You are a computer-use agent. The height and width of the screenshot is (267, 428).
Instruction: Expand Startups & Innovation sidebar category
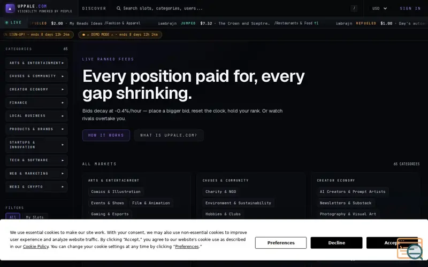(36, 145)
